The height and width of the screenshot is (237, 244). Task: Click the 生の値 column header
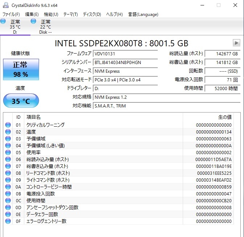tap(224, 117)
